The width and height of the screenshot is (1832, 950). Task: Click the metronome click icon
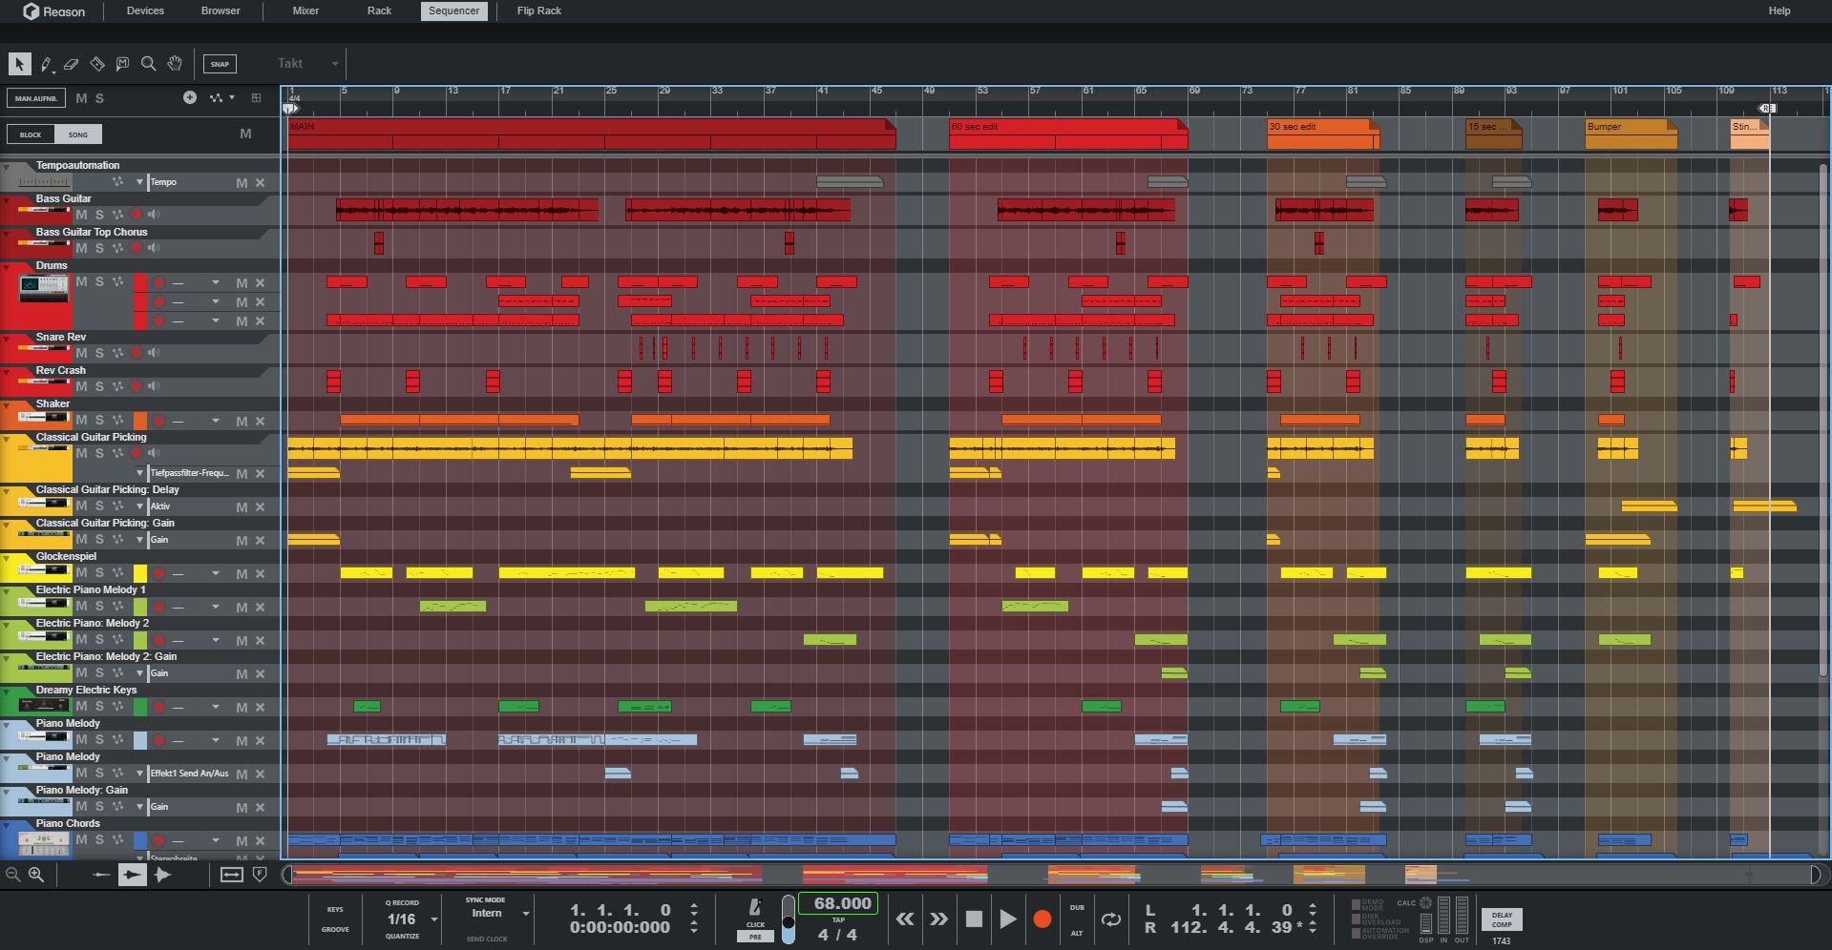(x=755, y=907)
